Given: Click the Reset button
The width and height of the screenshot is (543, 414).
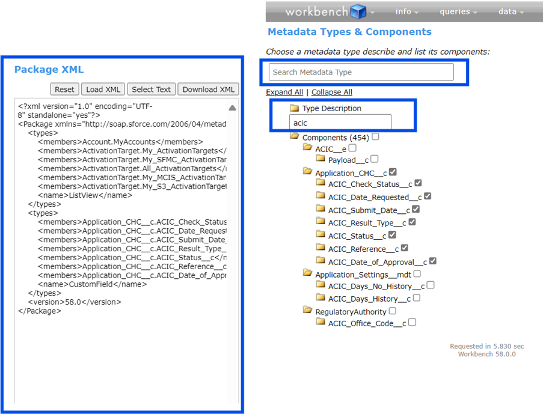Looking at the screenshot, I should tap(64, 90).
